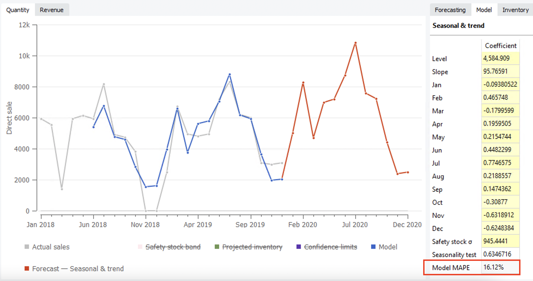Toggle Forecast — Seasonal & trend legend entry

[x=78, y=269]
